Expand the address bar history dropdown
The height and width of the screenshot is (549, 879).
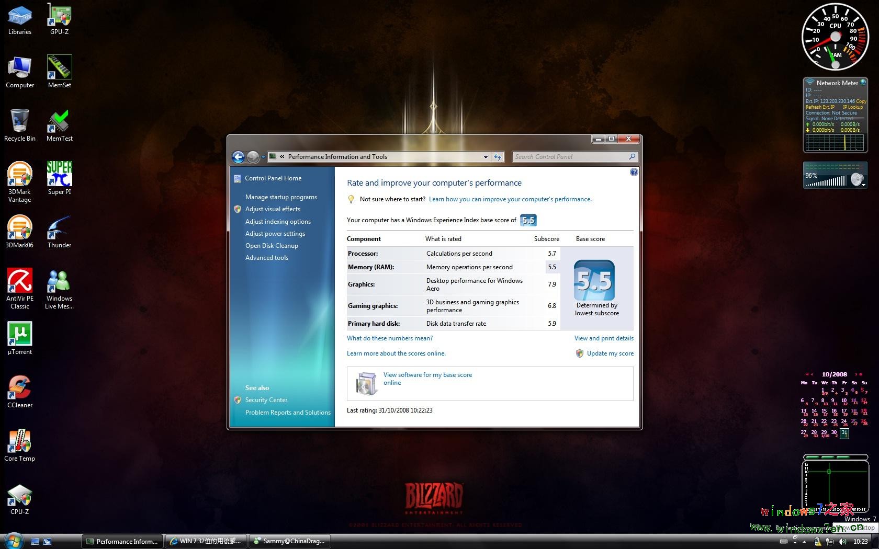486,157
